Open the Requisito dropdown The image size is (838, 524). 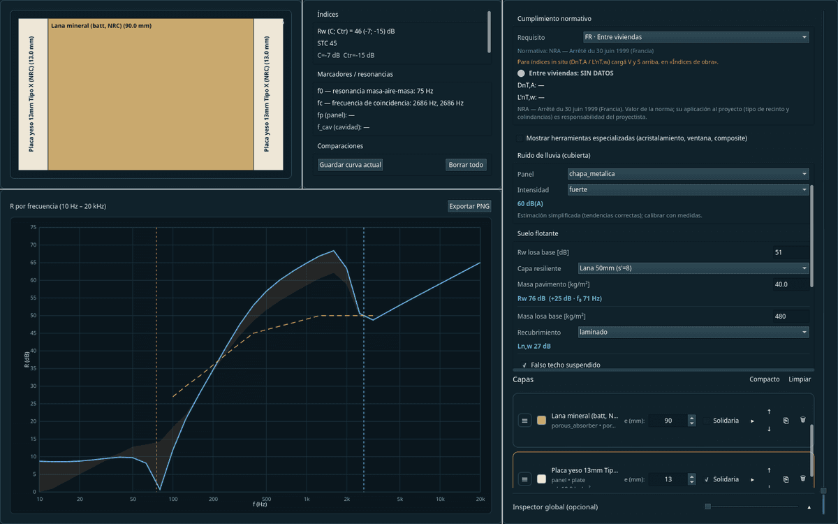click(x=696, y=37)
